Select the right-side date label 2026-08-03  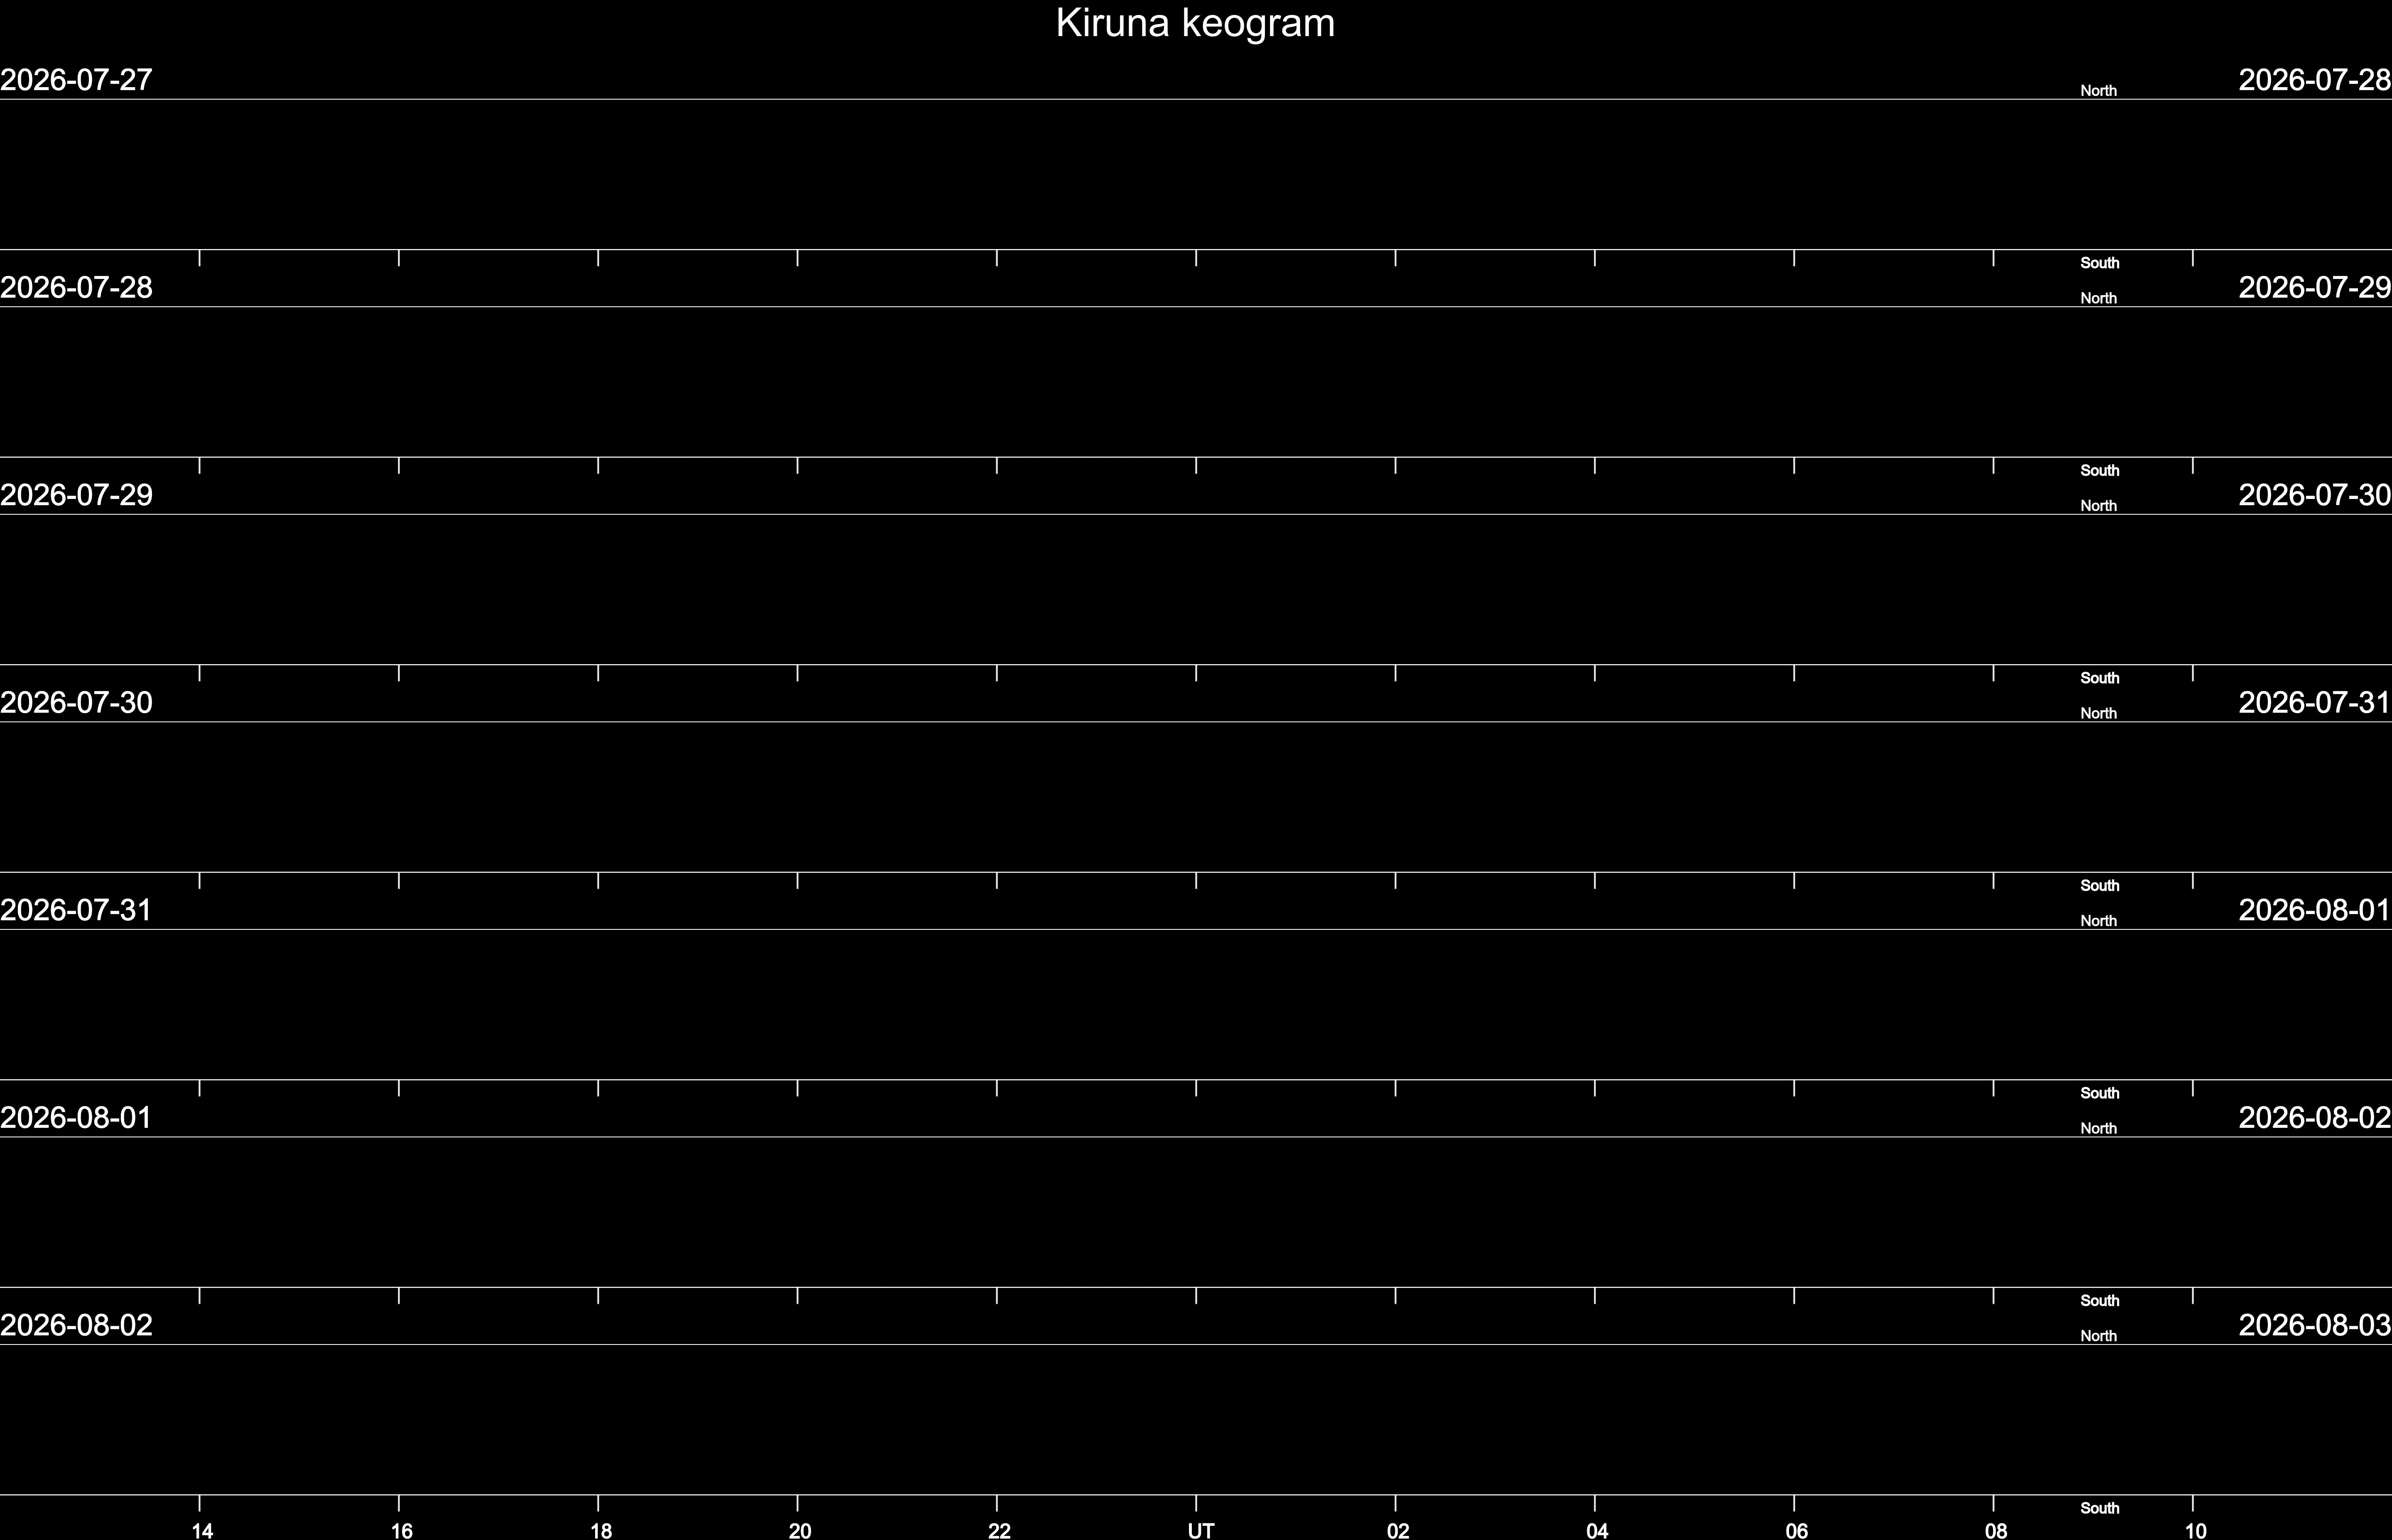(2315, 1325)
